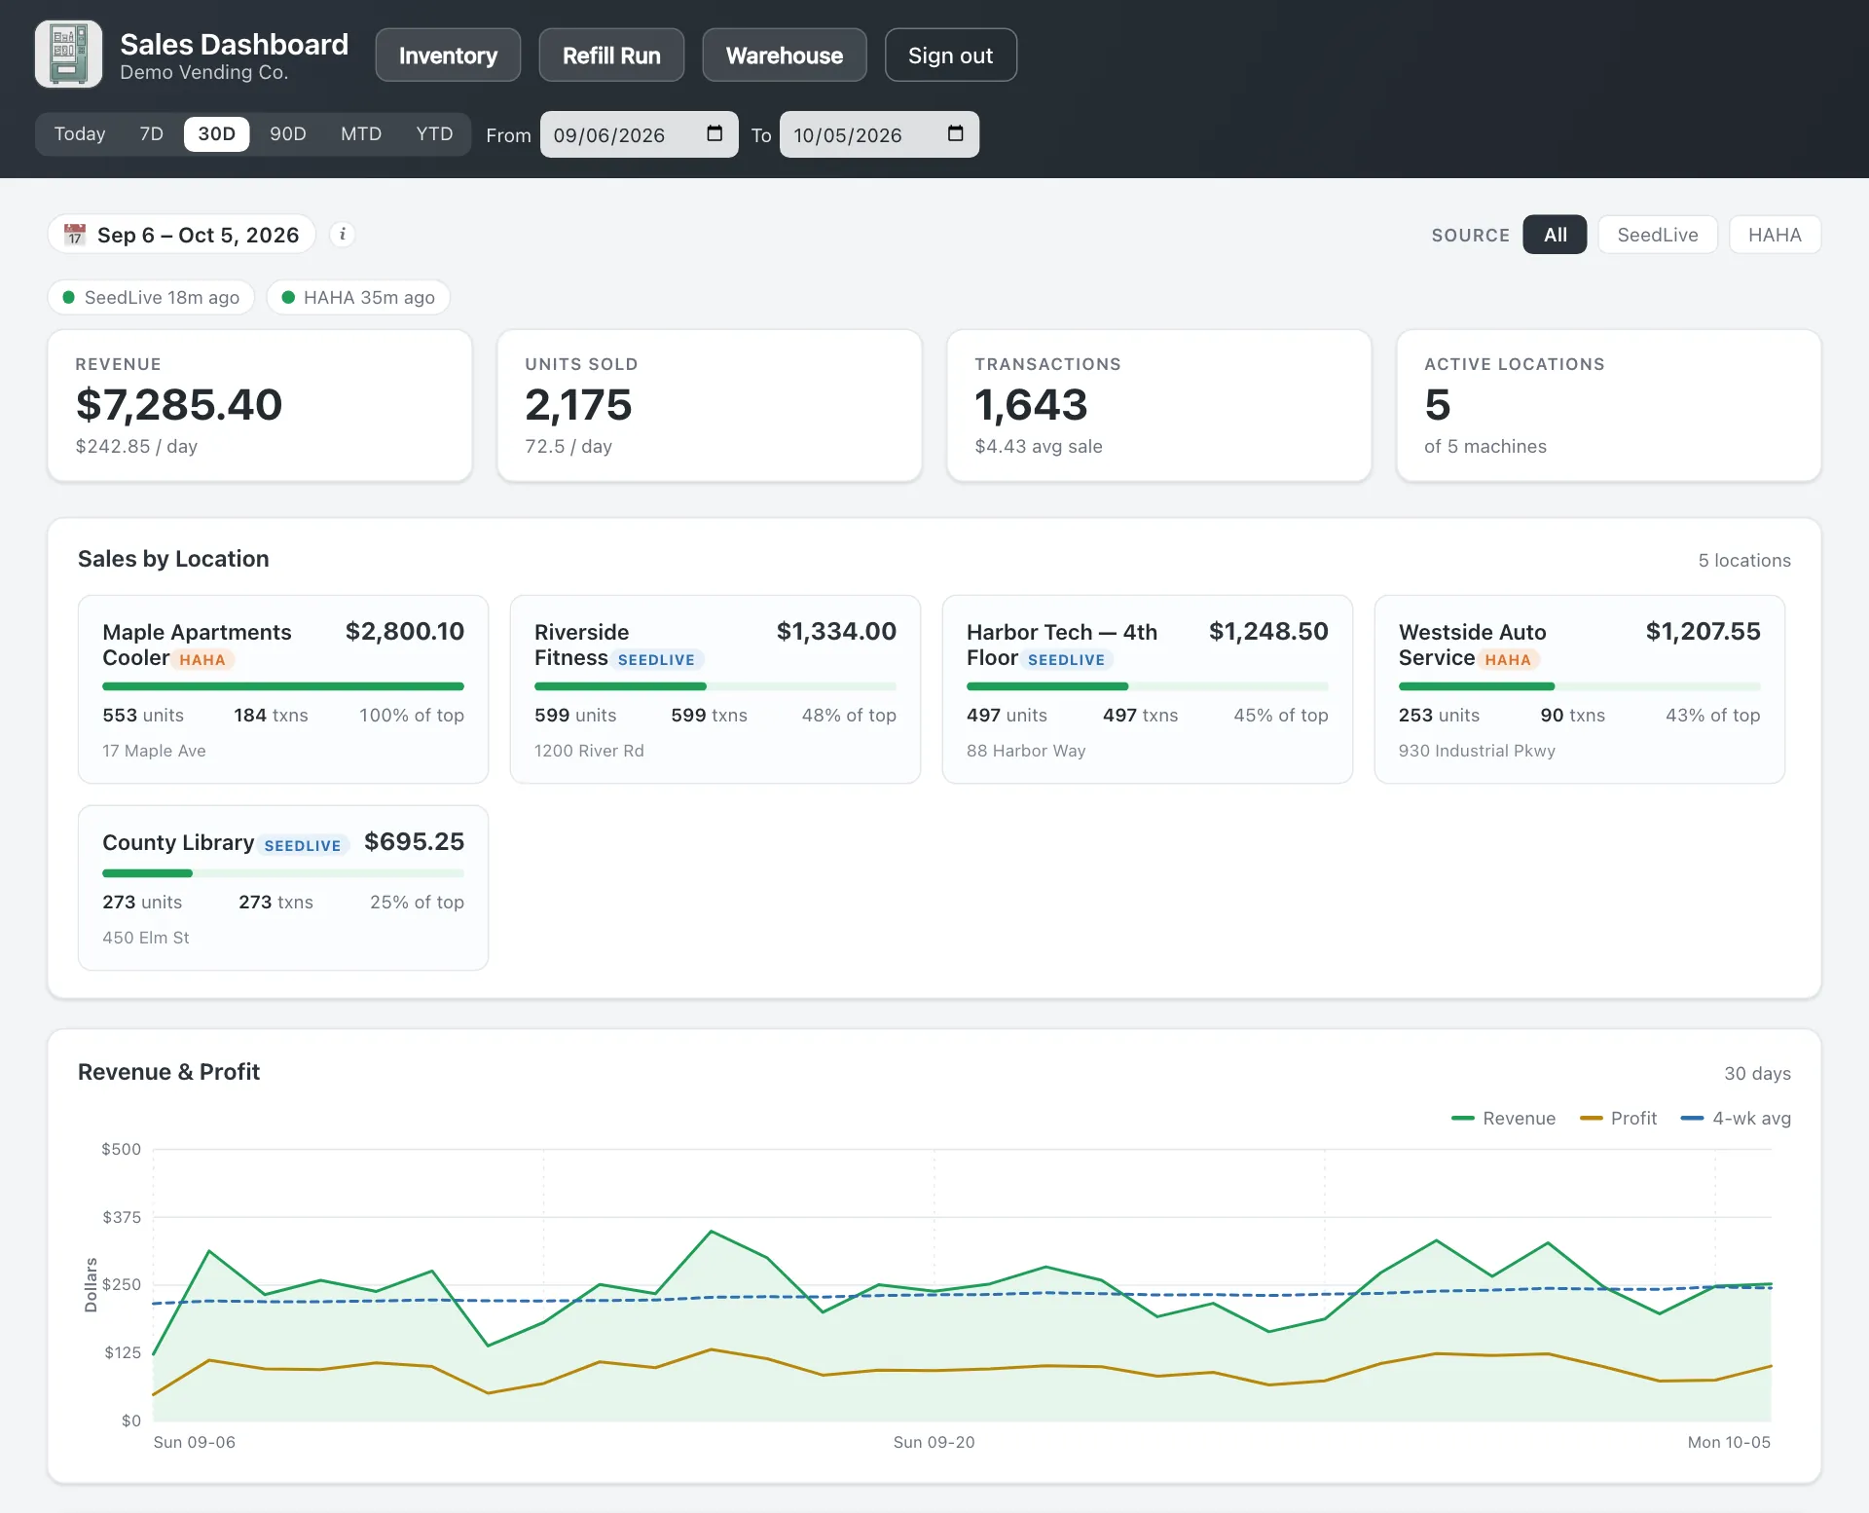
Task: Open the To date calendar picker icon
Action: click(x=955, y=134)
